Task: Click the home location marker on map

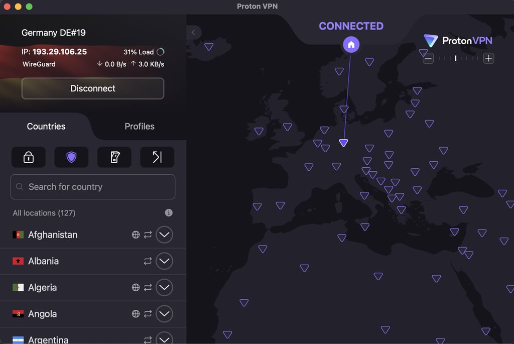Action: [x=351, y=45]
